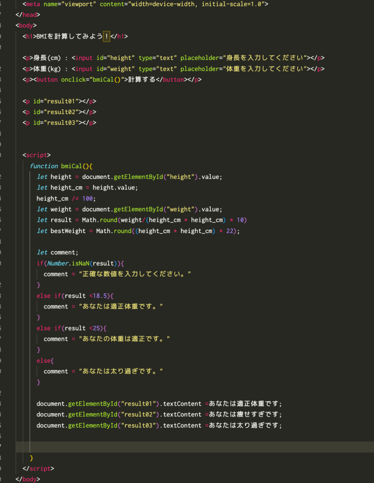This screenshot has height=483, width=374.
Task: Click getElementById("result03") in the textContent line
Action: [x=114, y=425]
